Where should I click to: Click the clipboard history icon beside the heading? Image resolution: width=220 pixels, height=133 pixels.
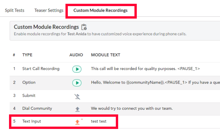point(84,27)
